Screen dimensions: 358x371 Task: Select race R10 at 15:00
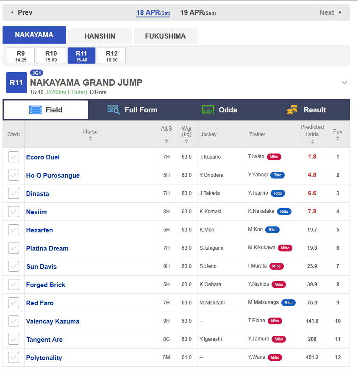(x=51, y=56)
